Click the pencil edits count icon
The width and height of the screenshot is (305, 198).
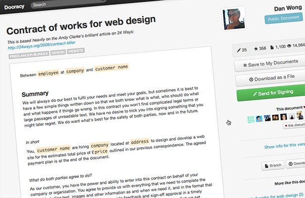[x=239, y=50]
